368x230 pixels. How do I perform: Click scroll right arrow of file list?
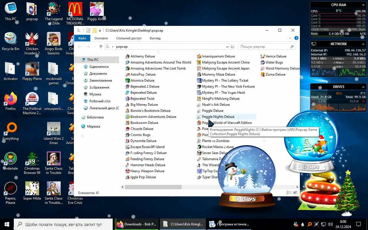297,187
